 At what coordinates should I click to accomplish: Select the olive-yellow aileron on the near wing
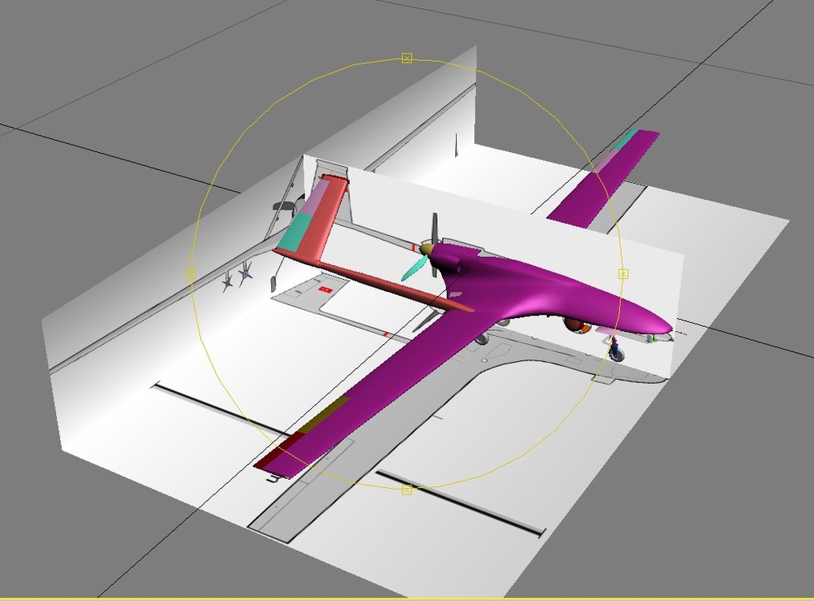coord(326,415)
